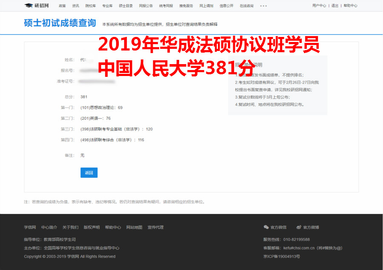
Task: Click the (398)法硕联考专业基础 score row
Action: pos(117,129)
